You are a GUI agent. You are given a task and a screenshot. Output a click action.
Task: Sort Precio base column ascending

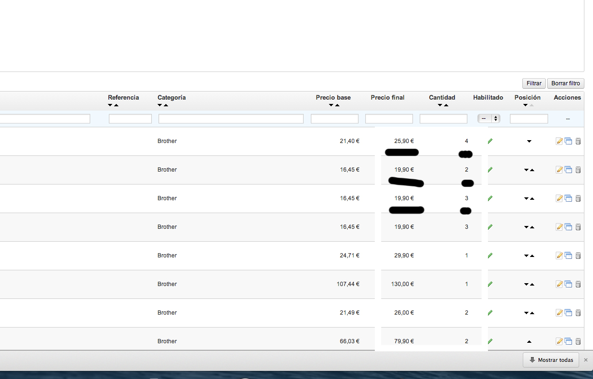point(337,105)
